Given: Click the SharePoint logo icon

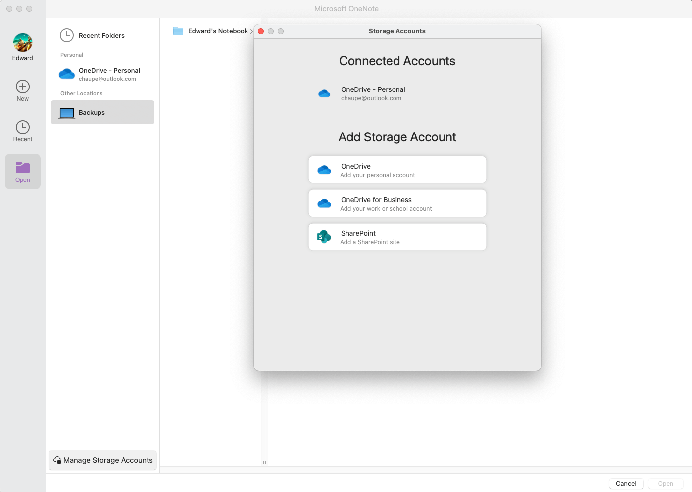Looking at the screenshot, I should [x=324, y=237].
